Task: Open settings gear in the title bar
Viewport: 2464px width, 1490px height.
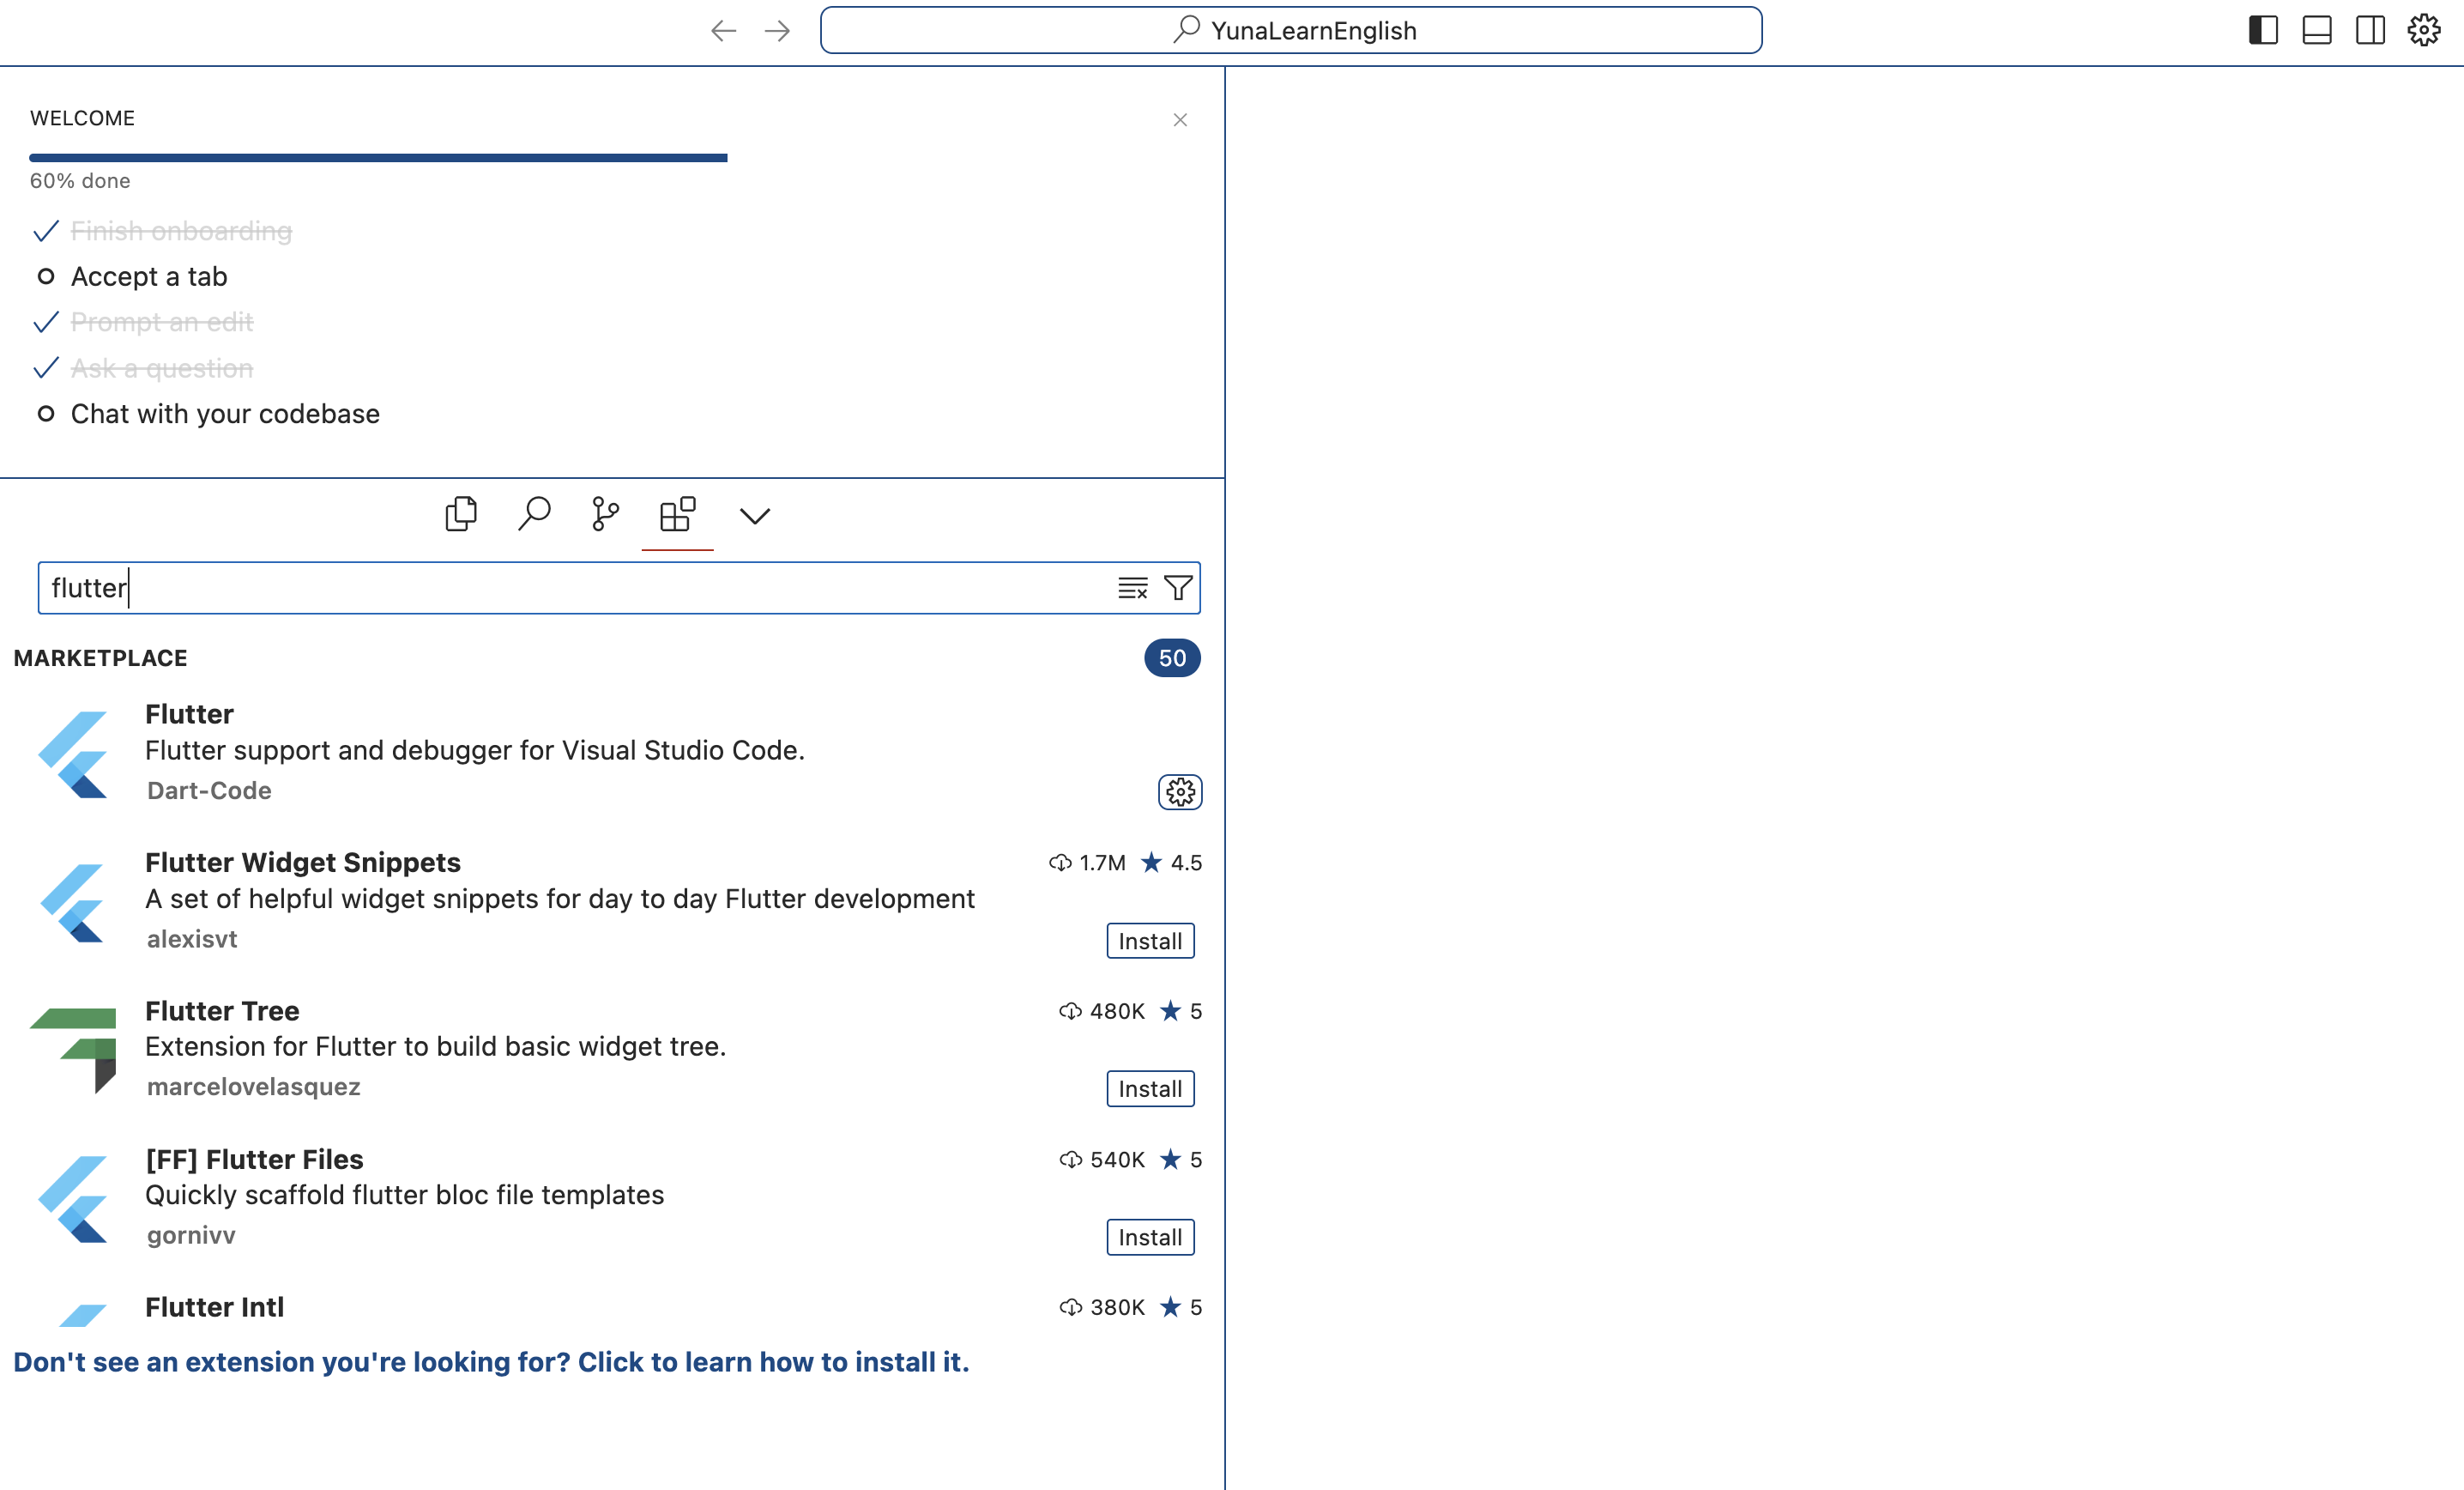Action: (x=2423, y=30)
